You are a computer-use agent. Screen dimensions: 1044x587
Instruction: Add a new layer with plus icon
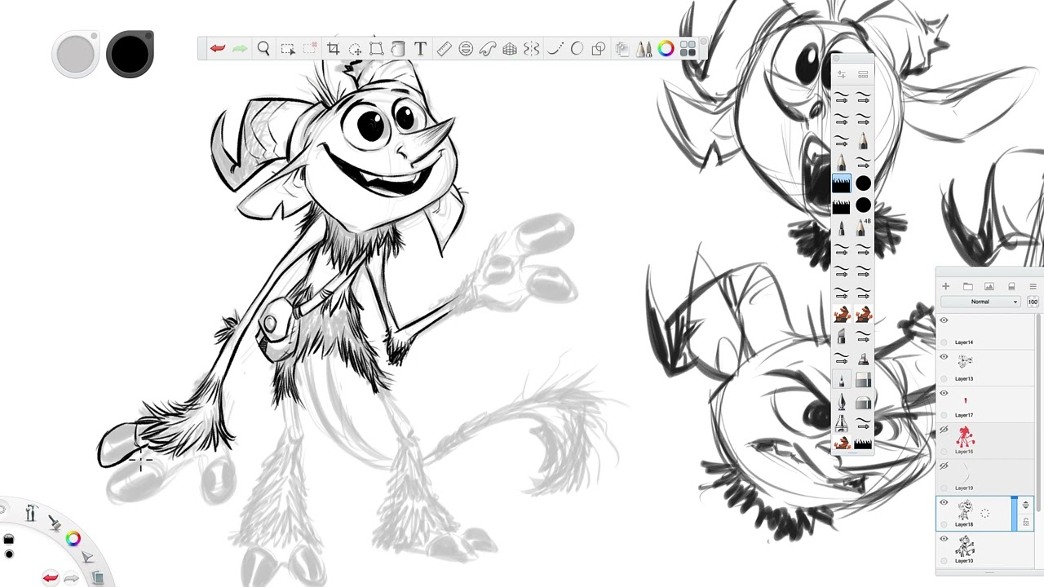[945, 286]
